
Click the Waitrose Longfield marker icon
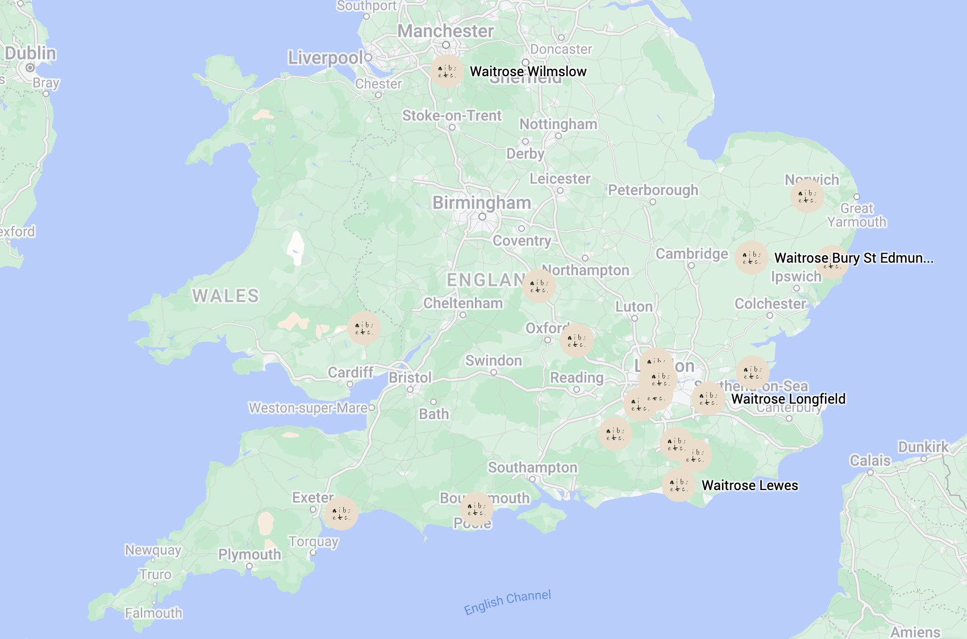[708, 399]
